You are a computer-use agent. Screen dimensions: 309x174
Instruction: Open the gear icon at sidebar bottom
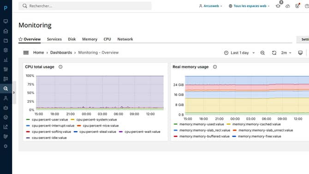point(6,146)
